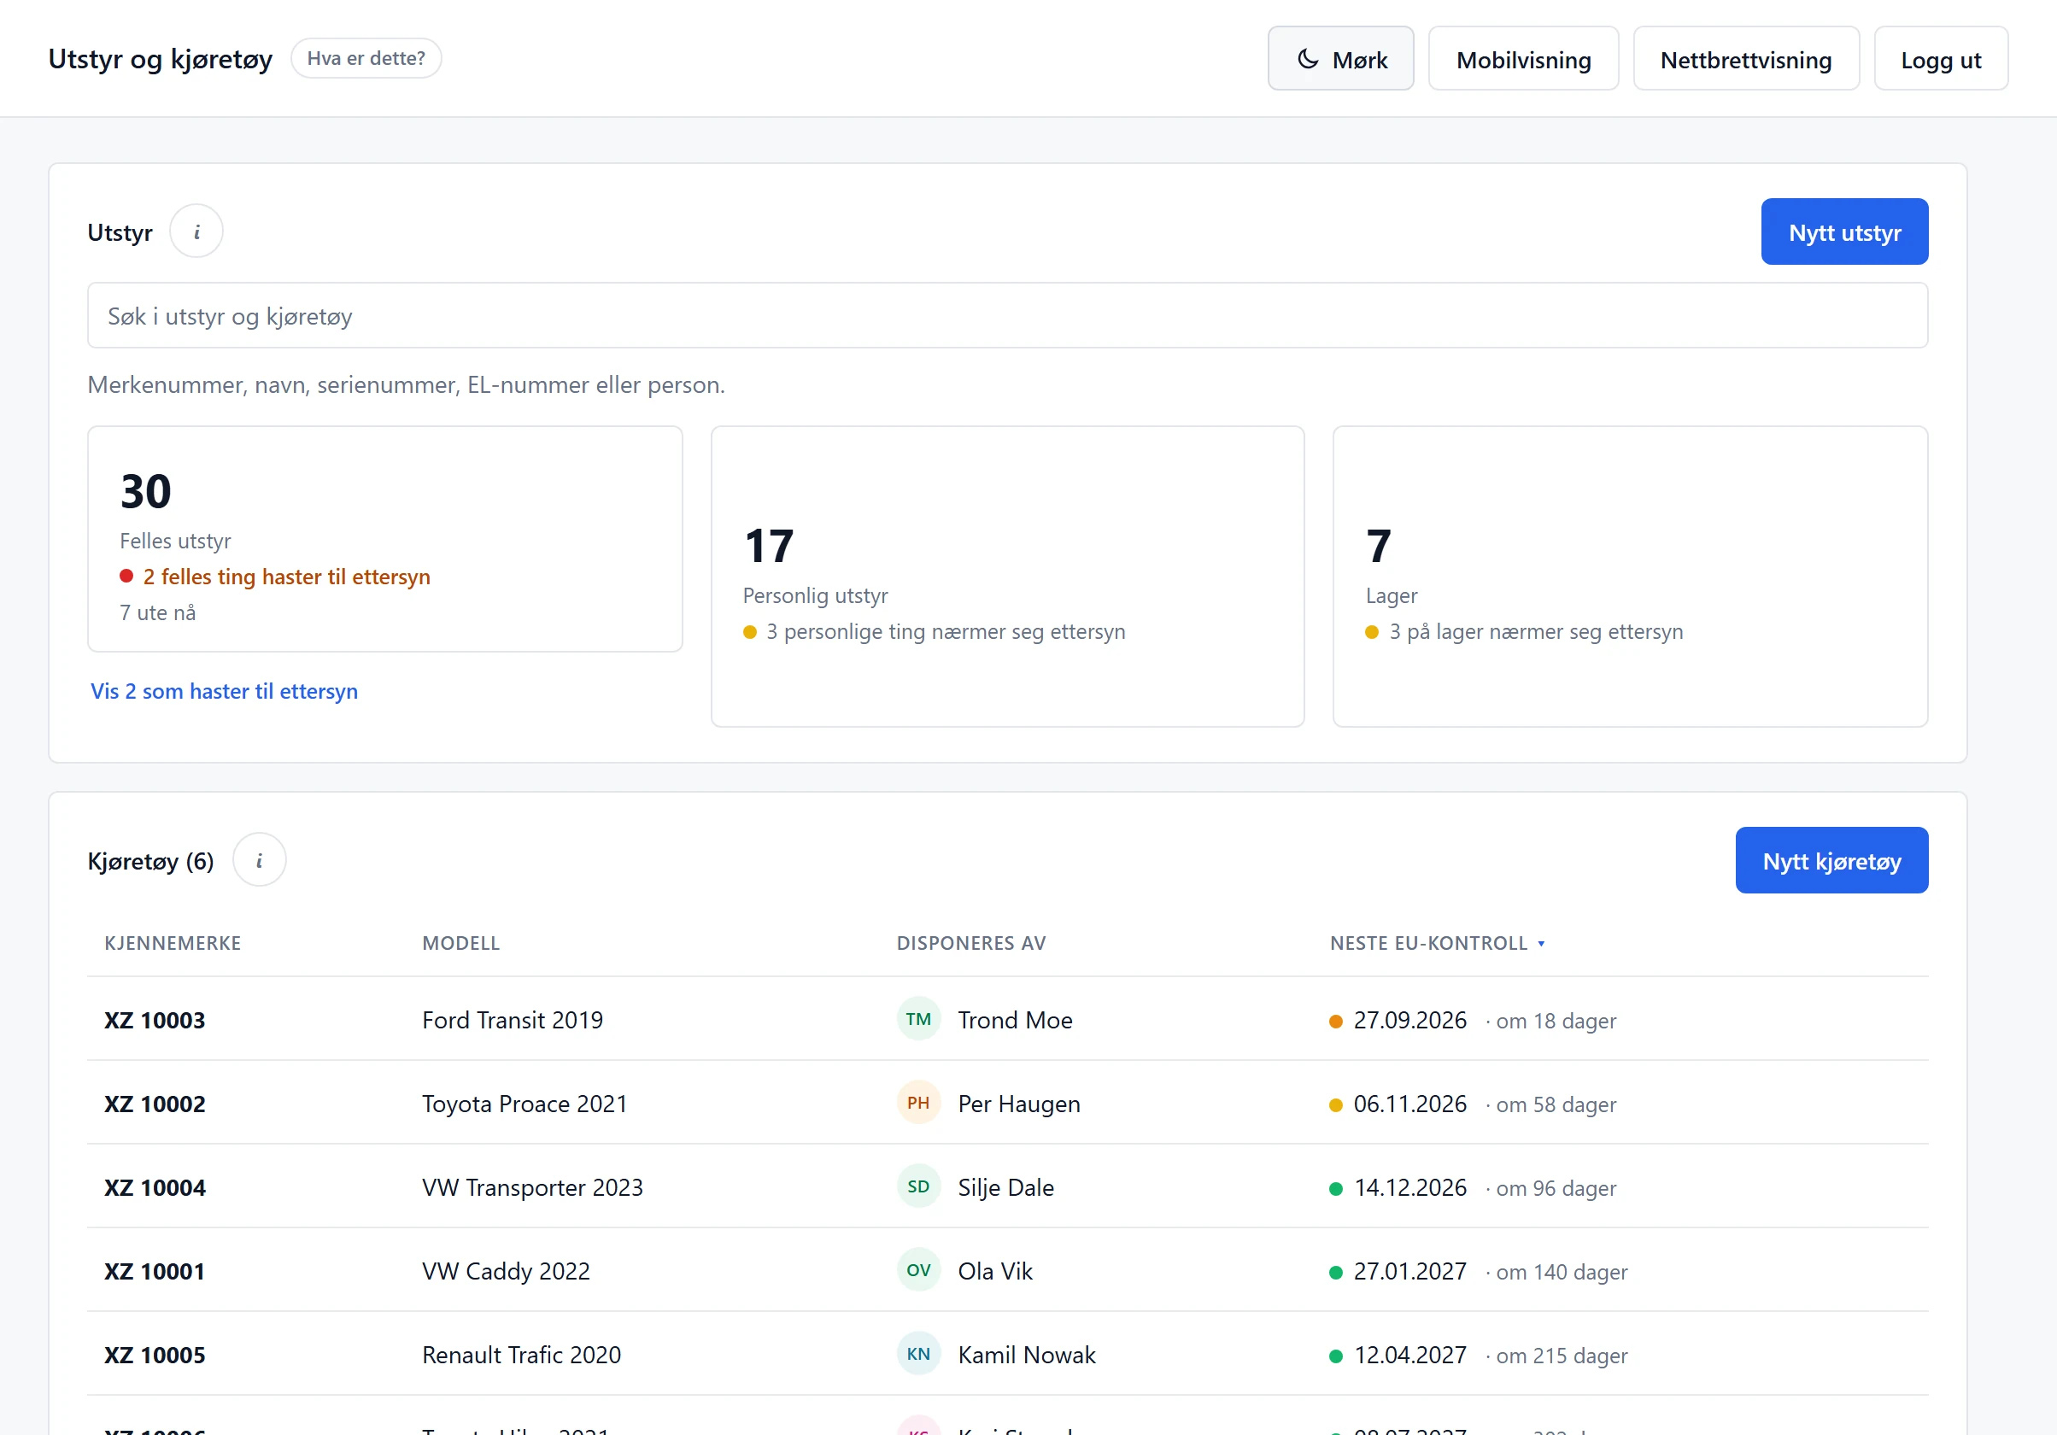2057x1435 pixels.
Task: Select license plate XZ 10003
Action: (x=155, y=1020)
